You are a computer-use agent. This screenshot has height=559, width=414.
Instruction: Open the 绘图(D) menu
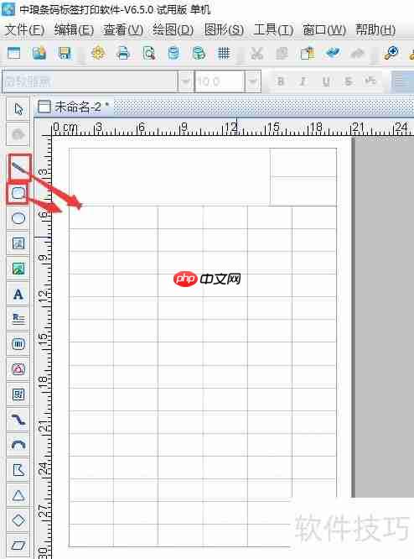coord(173,30)
